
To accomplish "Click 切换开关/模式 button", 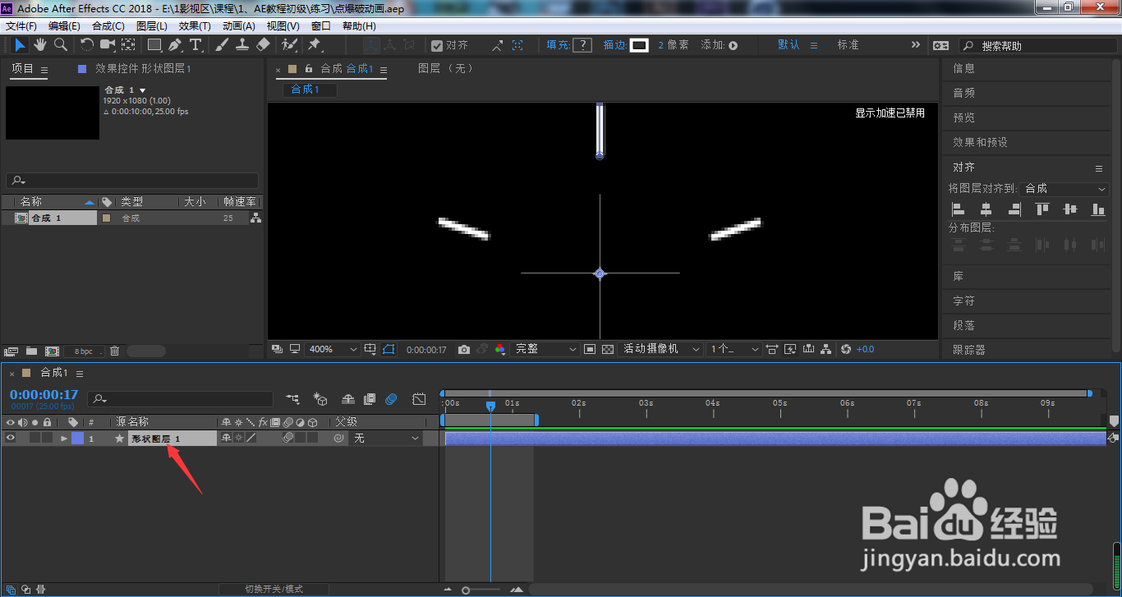I will click(274, 589).
